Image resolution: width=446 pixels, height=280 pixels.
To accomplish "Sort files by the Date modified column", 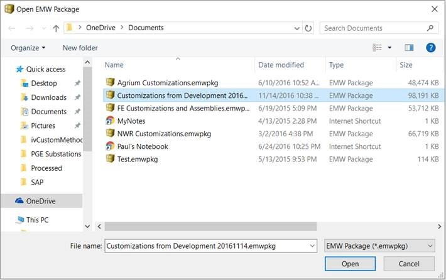I will pos(283,65).
